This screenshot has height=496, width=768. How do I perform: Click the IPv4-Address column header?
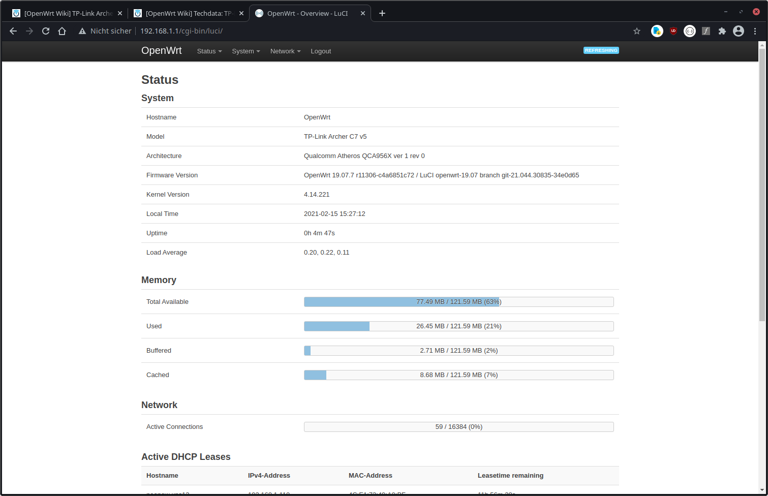[x=269, y=476]
